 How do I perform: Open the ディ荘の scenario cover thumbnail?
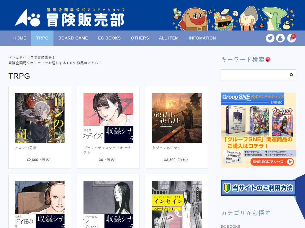(40, 205)
